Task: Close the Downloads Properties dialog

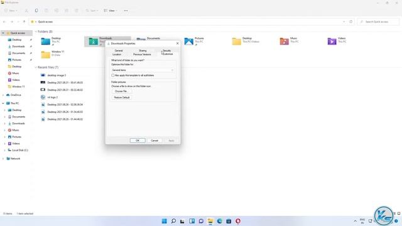Action: coord(177,43)
